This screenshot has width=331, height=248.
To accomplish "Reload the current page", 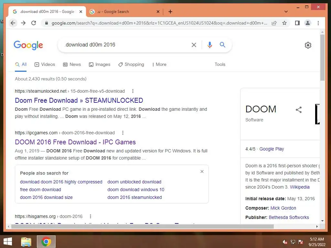I will (34, 23).
